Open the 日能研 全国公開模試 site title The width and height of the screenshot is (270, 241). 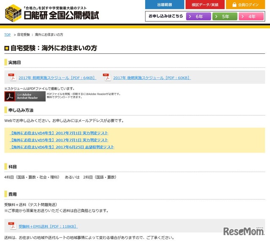[x=61, y=16]
